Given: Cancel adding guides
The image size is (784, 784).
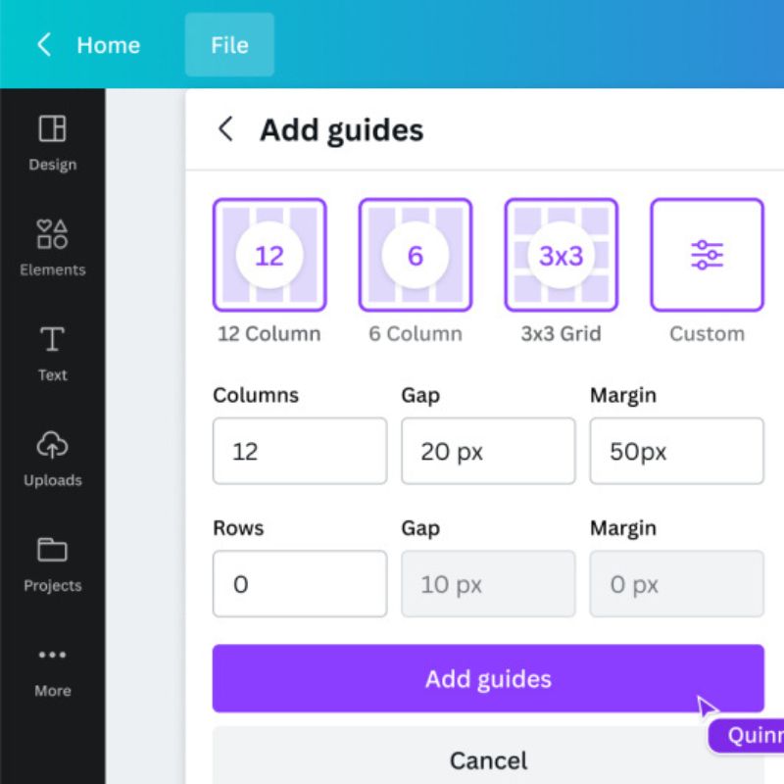Looking at the screenshot, I should pyautogui.click(x=488, y=759).
